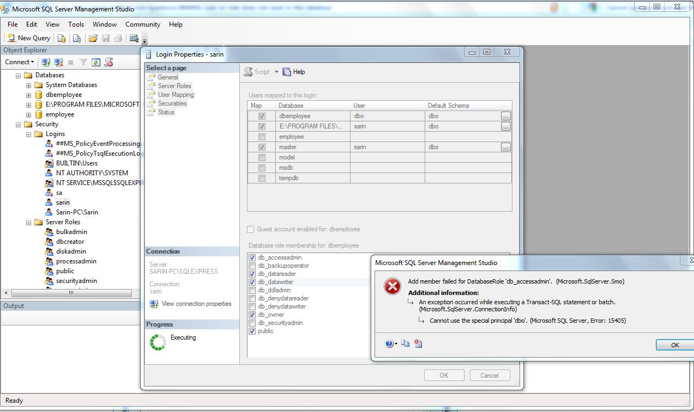Screen dimensions: 694x412
Task: Select the sarin login in the tree
Action: coord(63,202)
